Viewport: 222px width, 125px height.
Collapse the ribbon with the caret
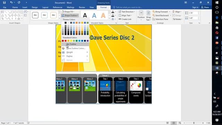pos(210,23)
